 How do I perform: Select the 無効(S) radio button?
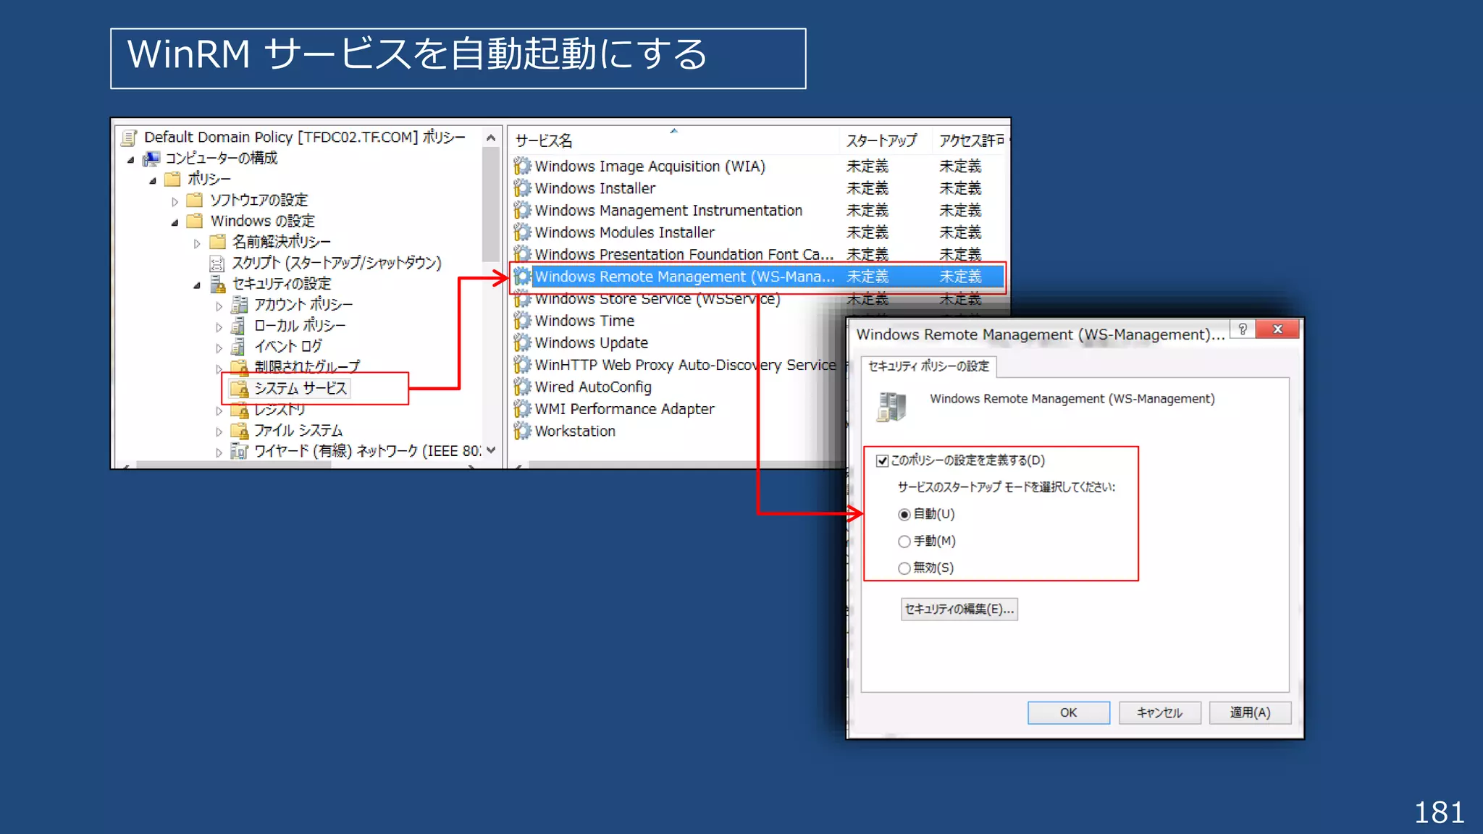coord(904,568)
